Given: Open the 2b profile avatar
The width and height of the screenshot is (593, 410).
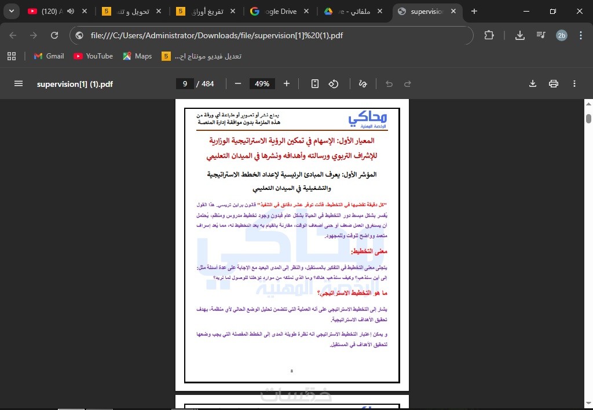Looking at the screenshot, I should 562,35.
